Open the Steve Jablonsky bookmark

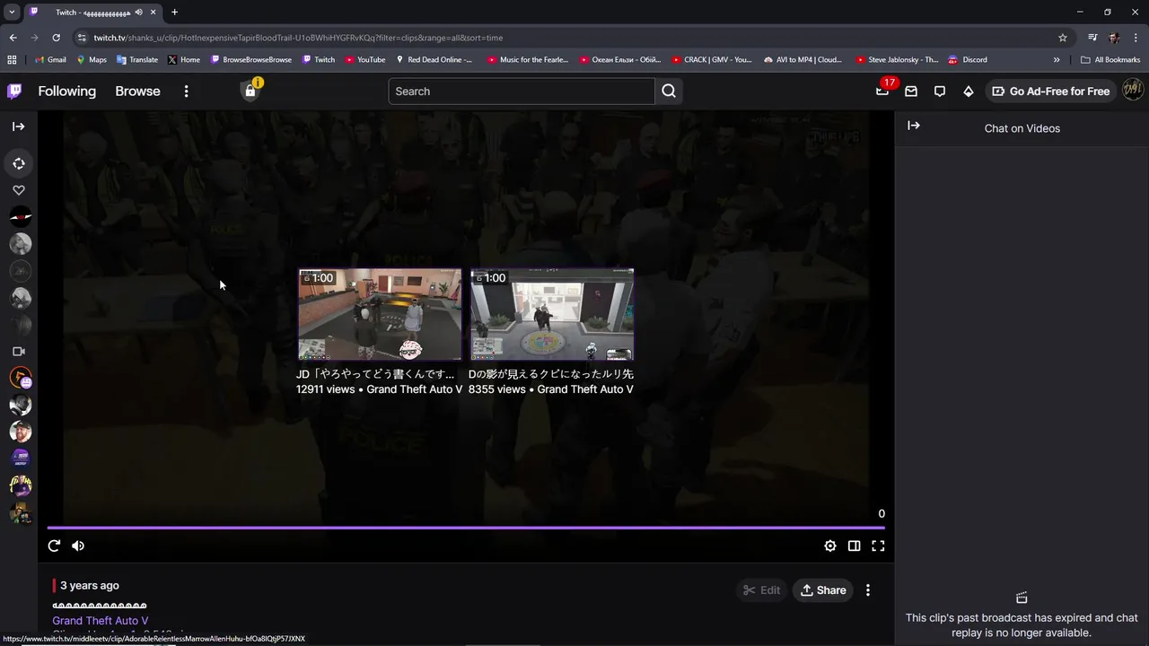(896, 59)
